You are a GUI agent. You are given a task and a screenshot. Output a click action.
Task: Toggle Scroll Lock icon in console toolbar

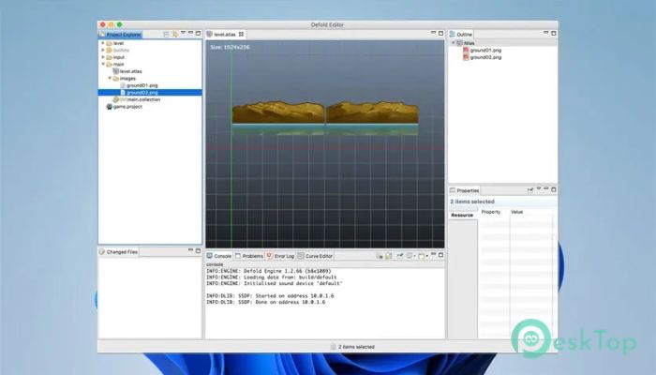tap(389, 256)
